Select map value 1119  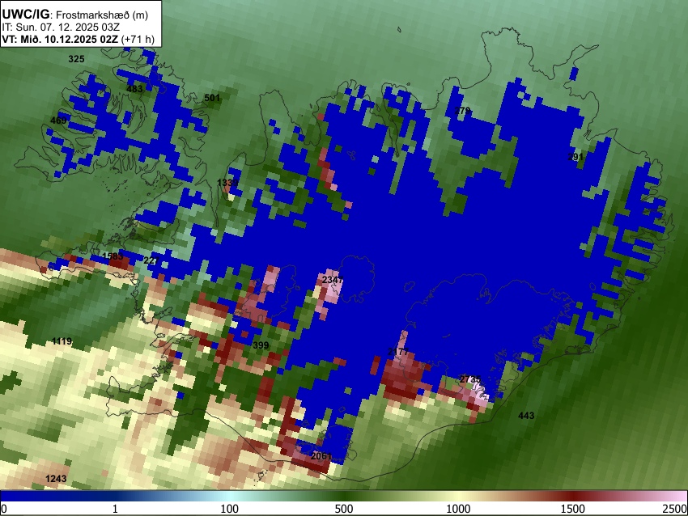62,341
